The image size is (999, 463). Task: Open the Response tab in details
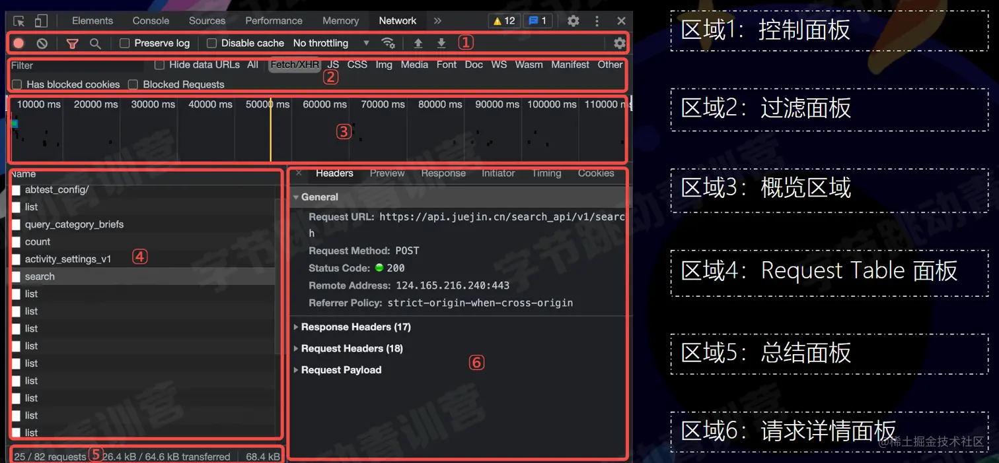coord(443,173)
